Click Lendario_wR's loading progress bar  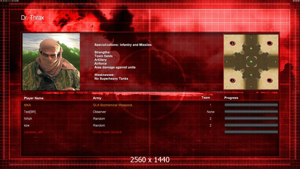(x=251, y=132)
